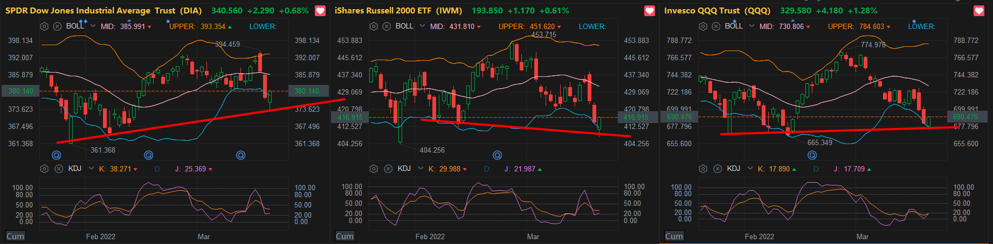Expand the BOLL indicator dropdown on IWM chart
Image resolution: width=993 pixels, height=244 pixels.
422,26
